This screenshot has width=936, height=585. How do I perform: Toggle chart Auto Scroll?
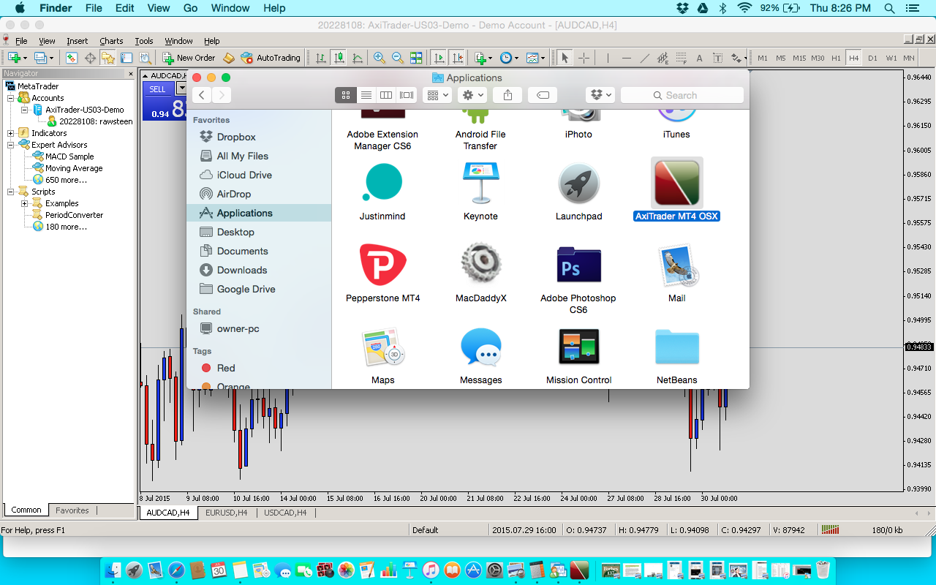439,58
